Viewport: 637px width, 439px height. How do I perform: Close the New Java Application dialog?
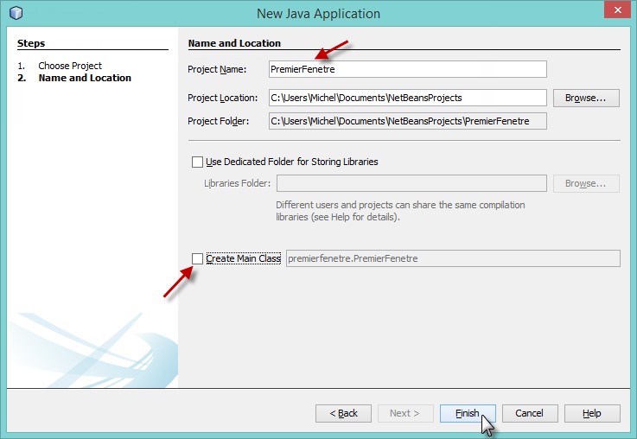pos(617,10)
